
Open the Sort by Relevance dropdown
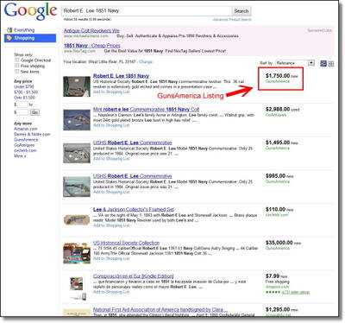pos(295,63)
